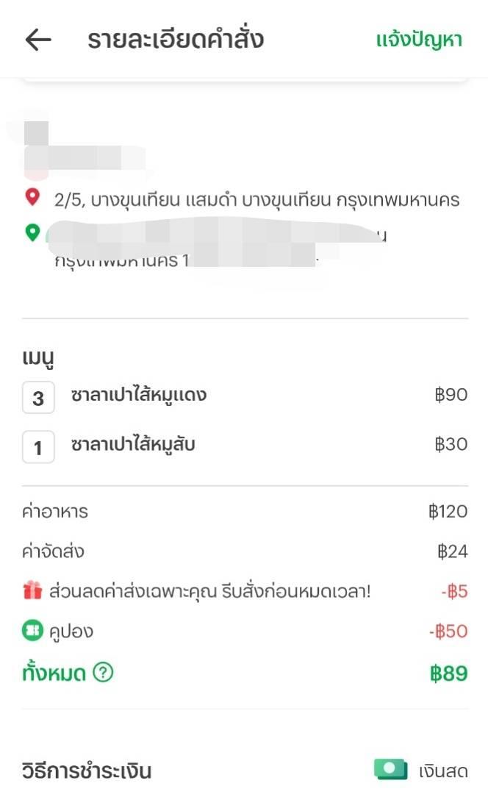This screenshot has height=797, width=488.
Task: Select quantity box 3 for ซาลาเปาไส้หมูแดง
Action: click(38, 398)
